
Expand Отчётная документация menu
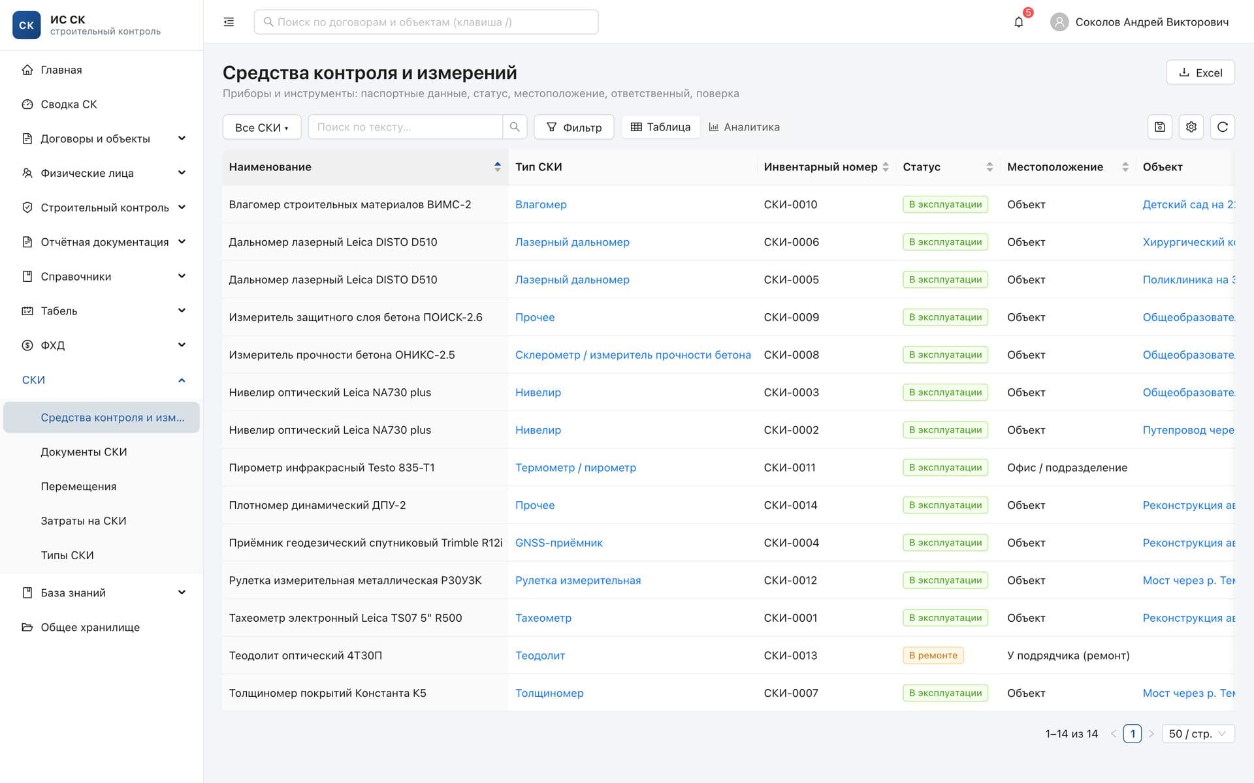[101, 242]
